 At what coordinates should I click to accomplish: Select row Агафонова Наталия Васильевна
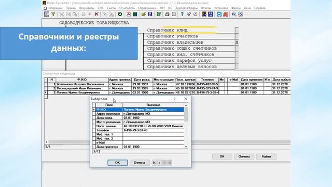[x=167, y=84]
